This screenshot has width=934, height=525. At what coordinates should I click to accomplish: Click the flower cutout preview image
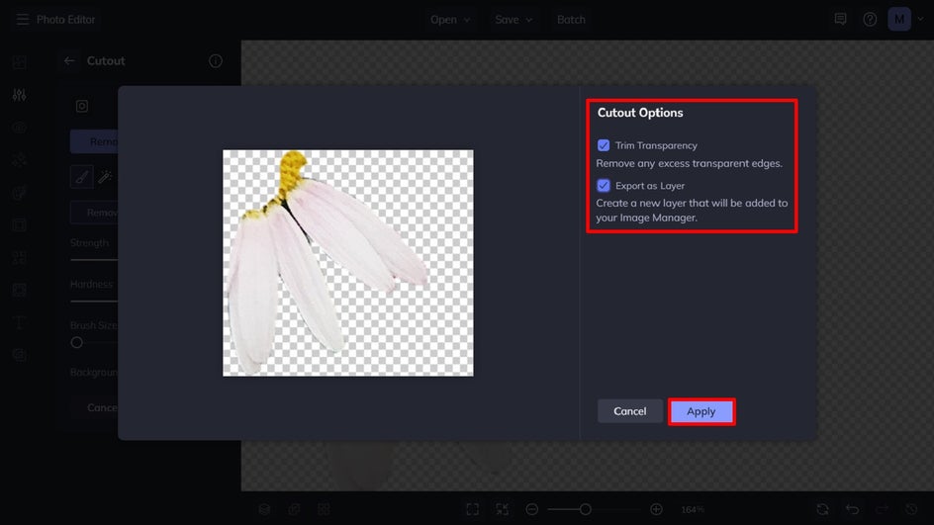[x=348, y=263]
